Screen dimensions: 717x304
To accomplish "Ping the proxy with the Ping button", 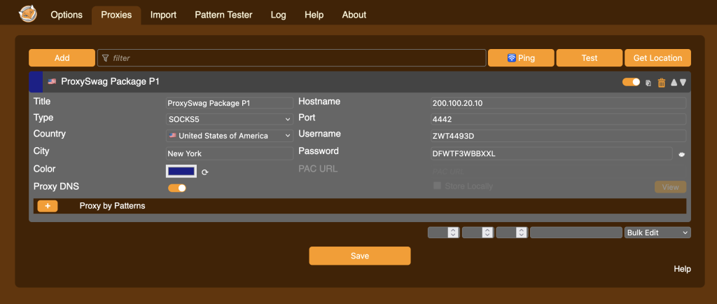I will (521, 58).
